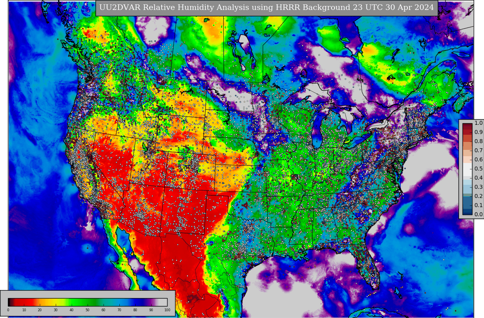The image size is (484, 318).
Task: Pick the orange-red swatch between 0.8 and 0.9
Action: (467, 138)
